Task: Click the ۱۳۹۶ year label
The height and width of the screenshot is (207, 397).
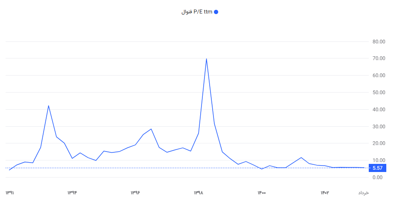Action: pos(135,193)
